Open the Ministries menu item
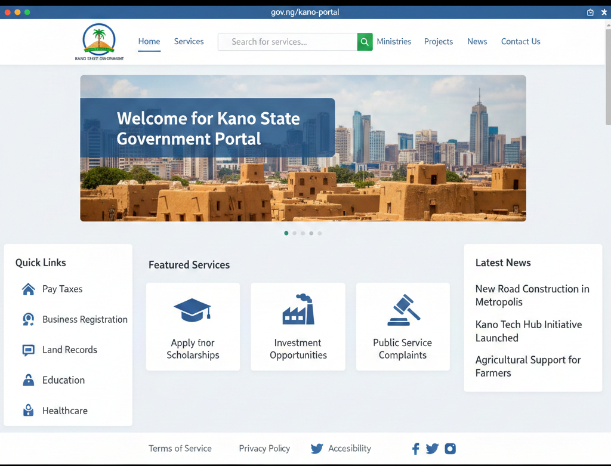This screenshot has width=611, height=466. pos(394,41)
